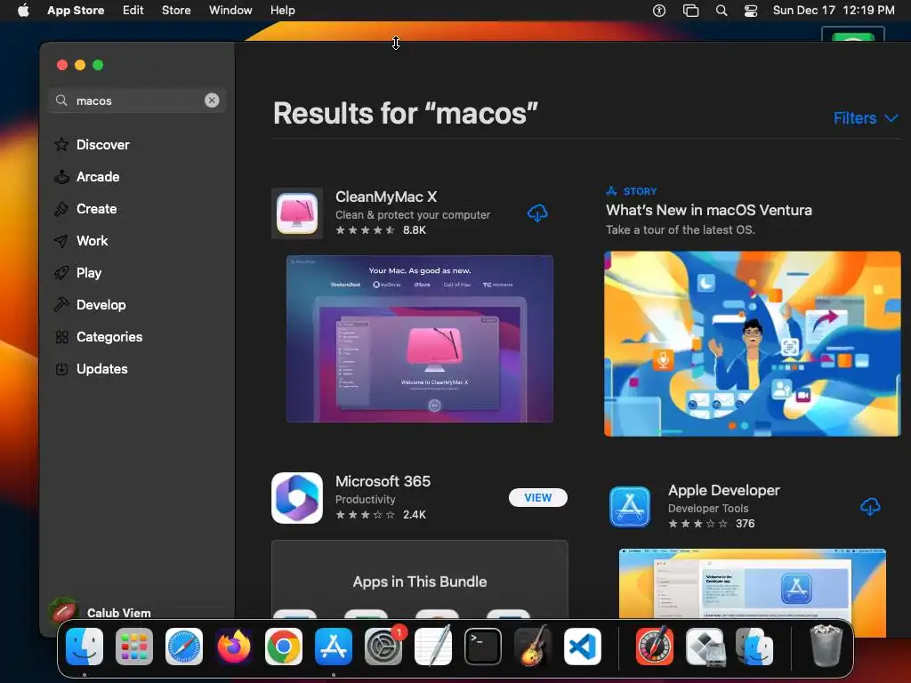This screenshot has height=683, width=911.
Task: Launch Google Chrome from the Dock
Action: (x=284, y=647)
